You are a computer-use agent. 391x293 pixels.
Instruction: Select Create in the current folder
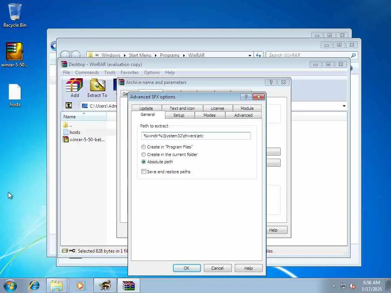coord(144,155)
